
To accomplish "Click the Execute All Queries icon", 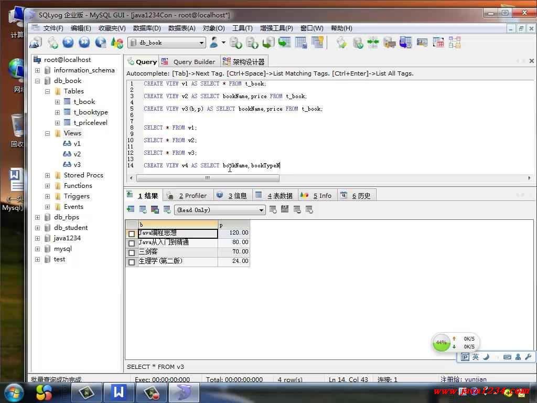I will tap(84, 43).
